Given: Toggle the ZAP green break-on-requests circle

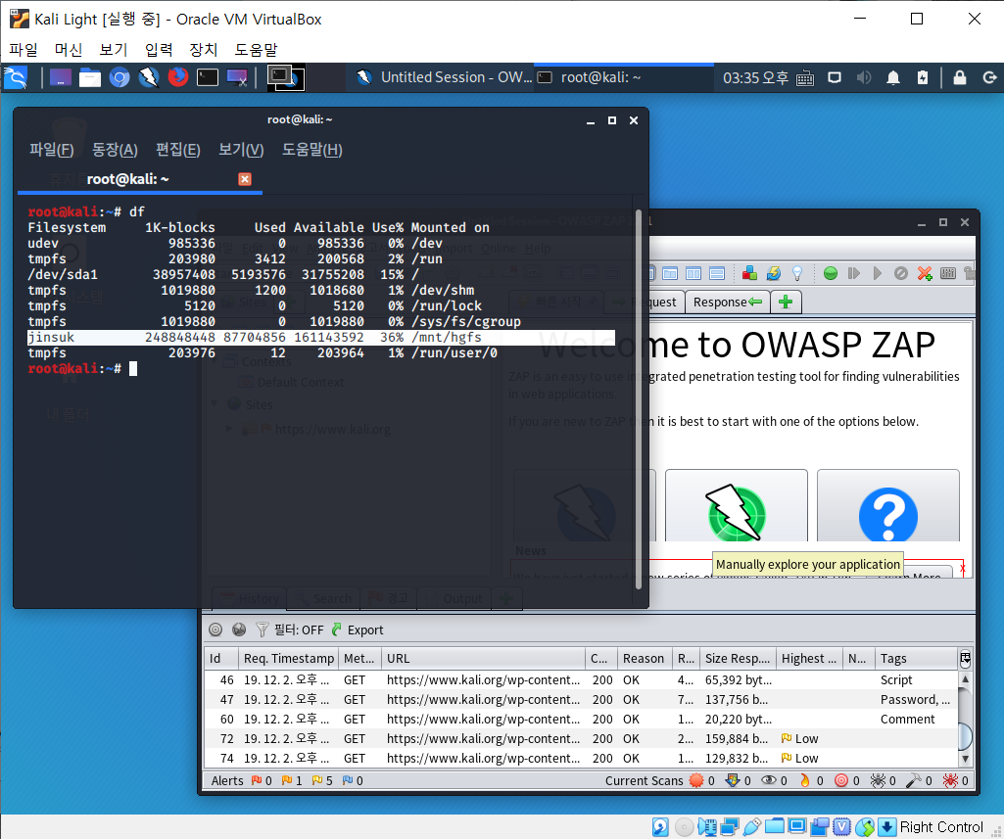Looking at the screenshot, I should 831,274.
